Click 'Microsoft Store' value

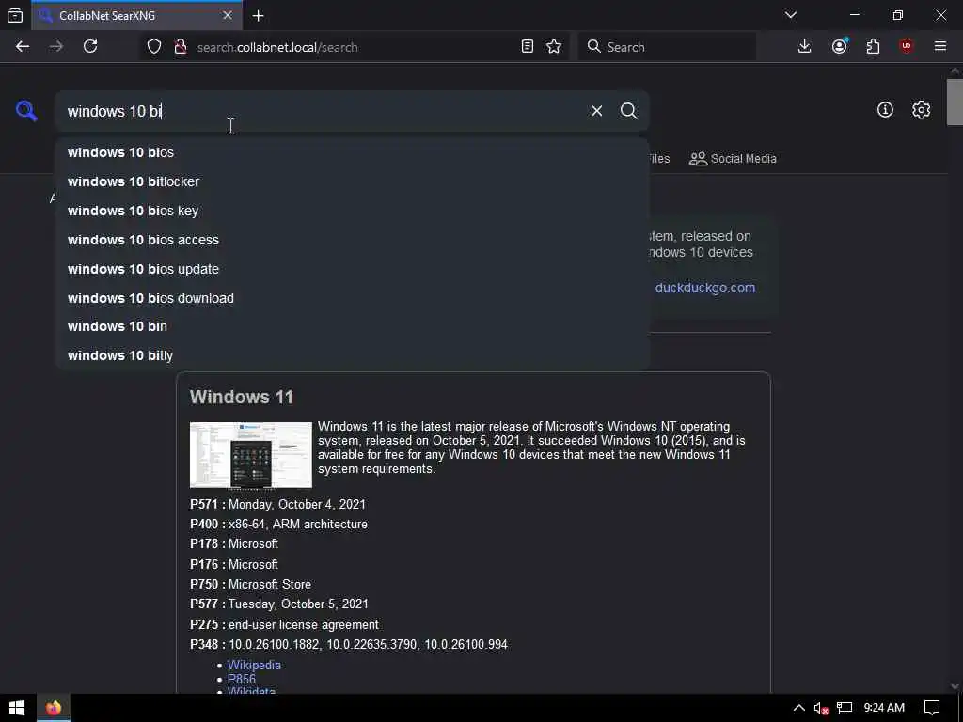tap(270, 584)
